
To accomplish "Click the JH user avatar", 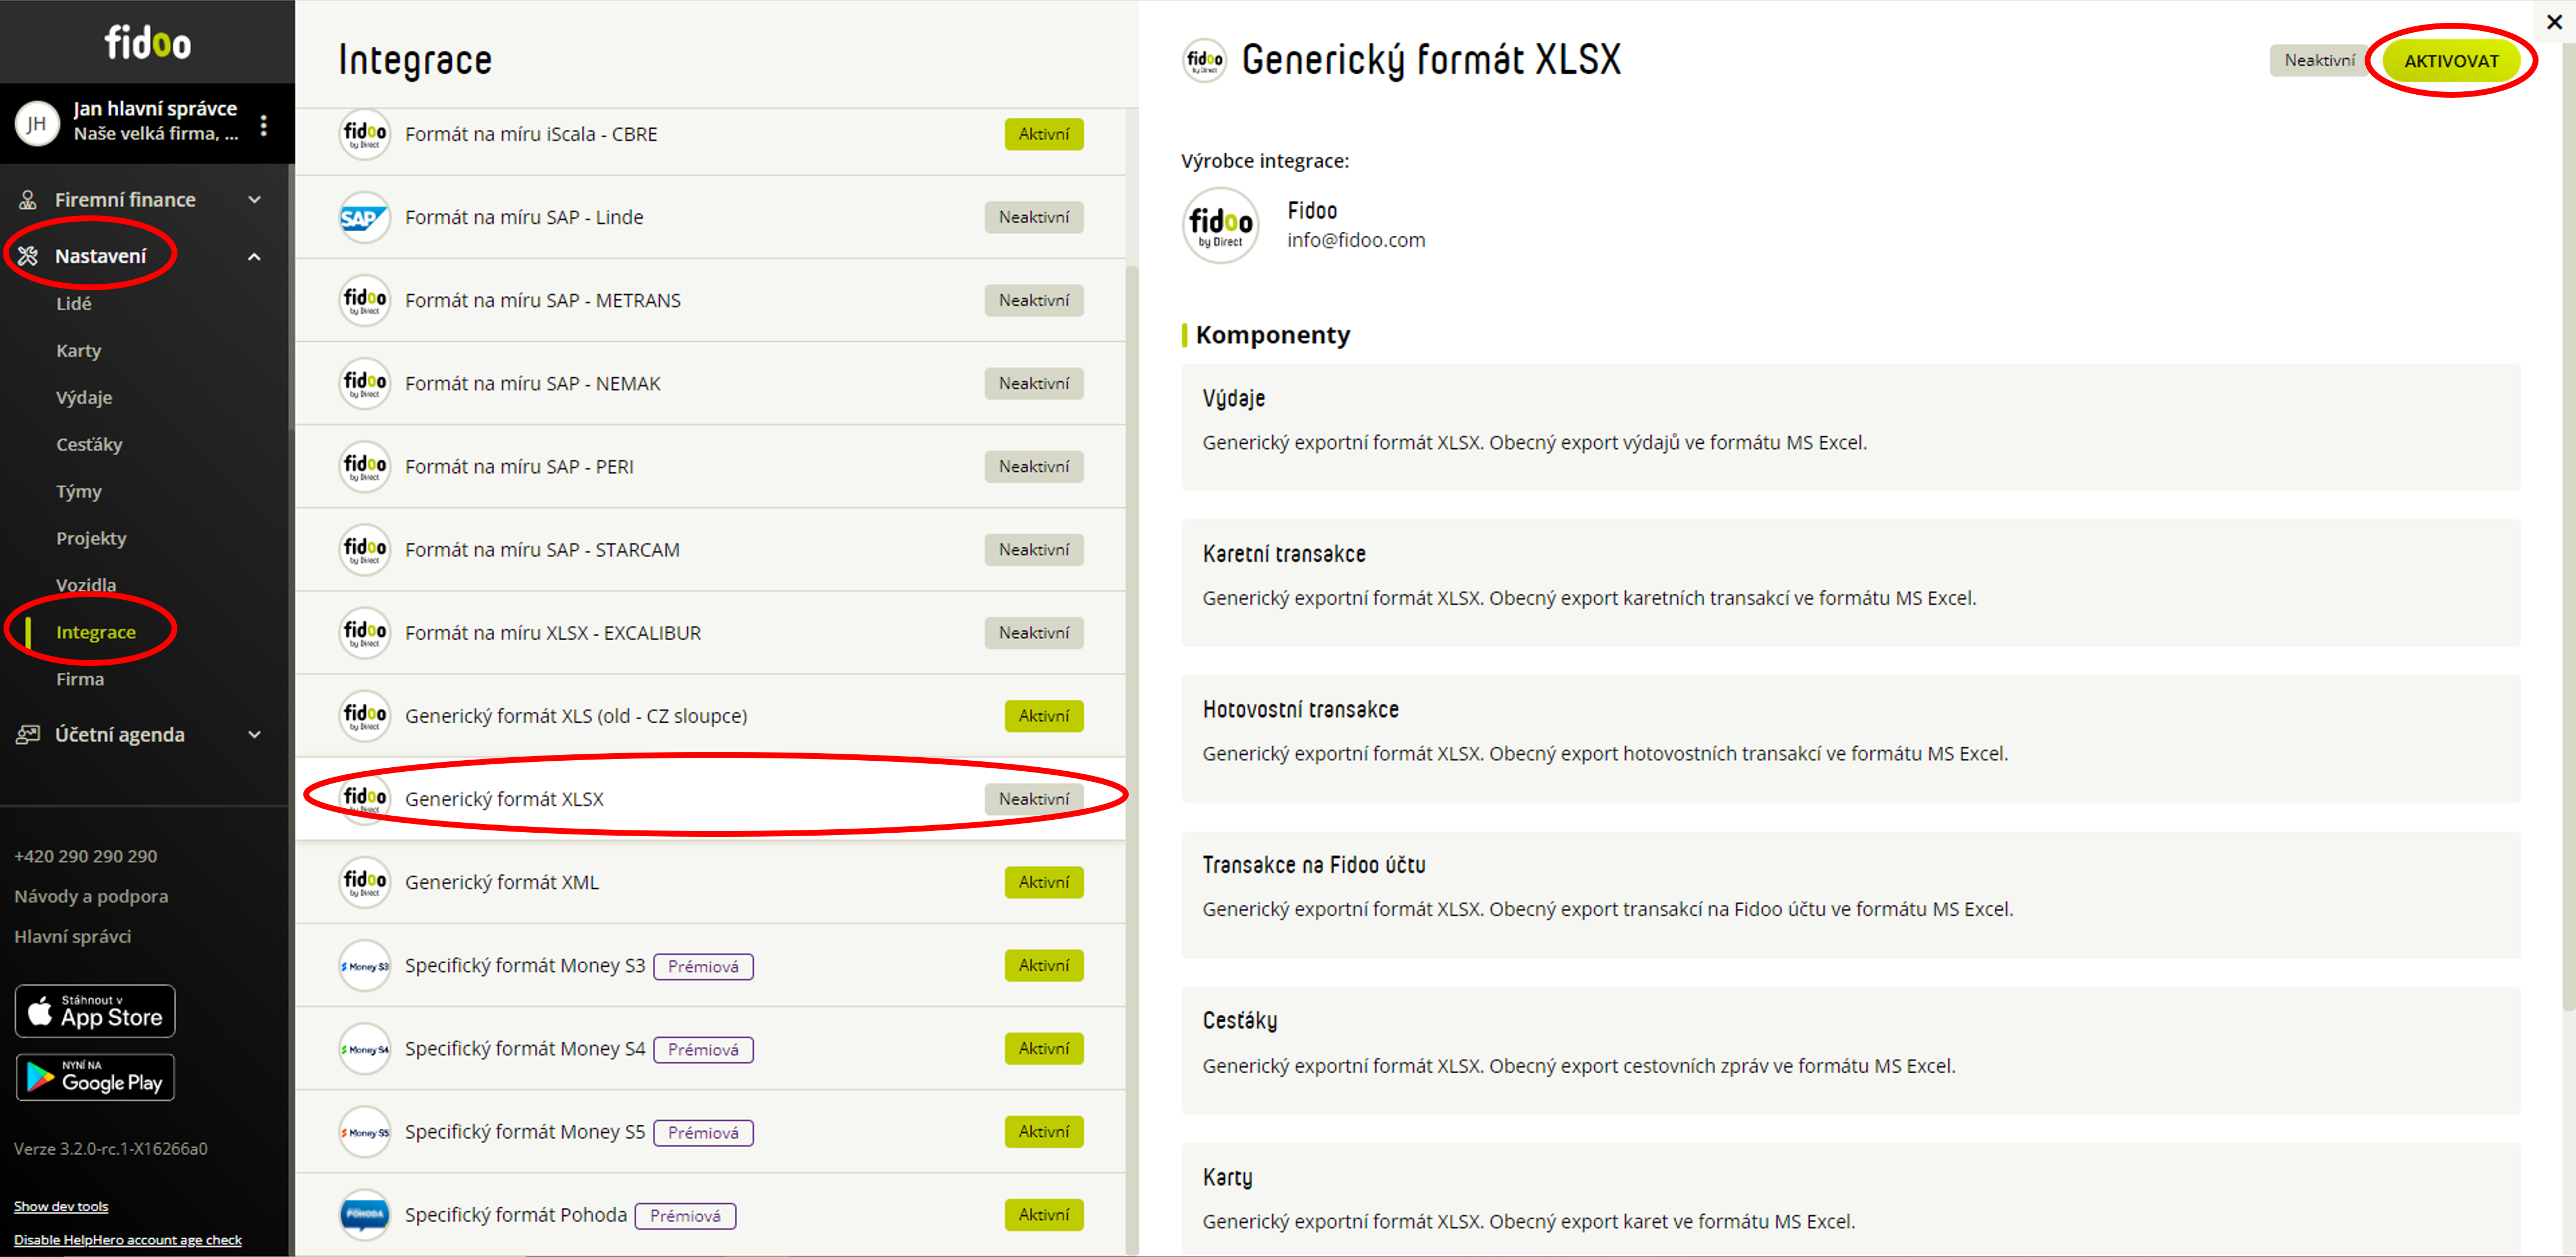I will [37, 123].
